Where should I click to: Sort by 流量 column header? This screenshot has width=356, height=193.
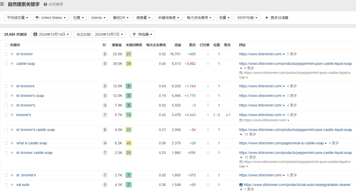178,45
